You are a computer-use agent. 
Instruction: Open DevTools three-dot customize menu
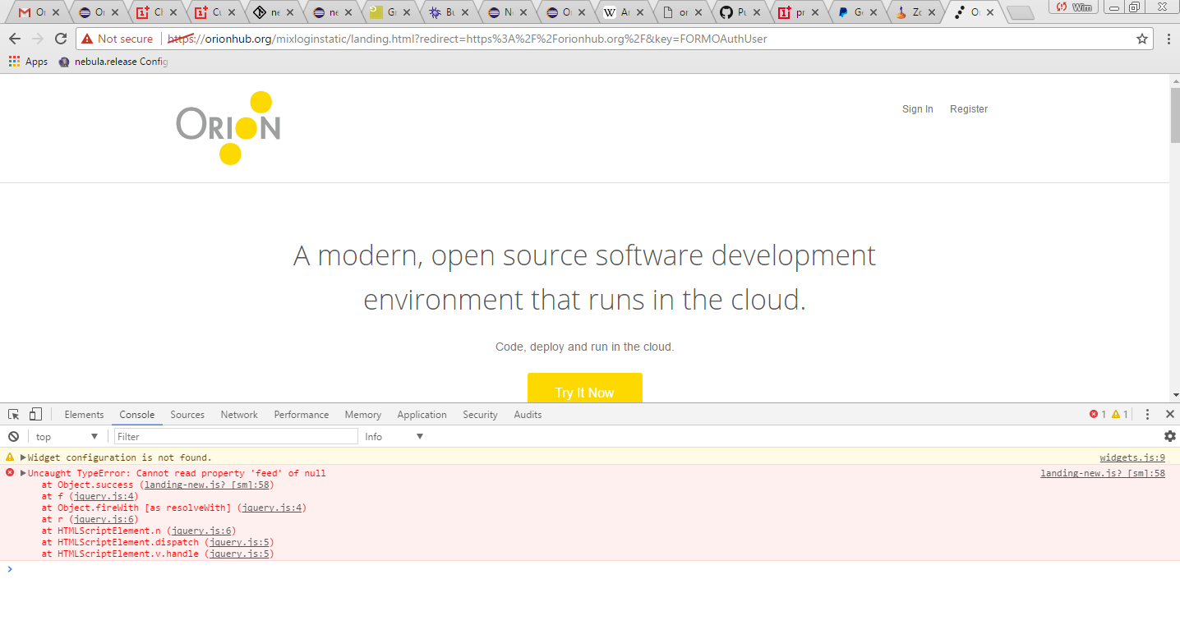pos(1148,415)
